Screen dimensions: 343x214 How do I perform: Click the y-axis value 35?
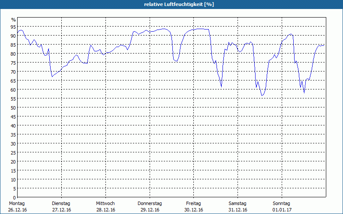pyautogui.click(x=13, y=134)
